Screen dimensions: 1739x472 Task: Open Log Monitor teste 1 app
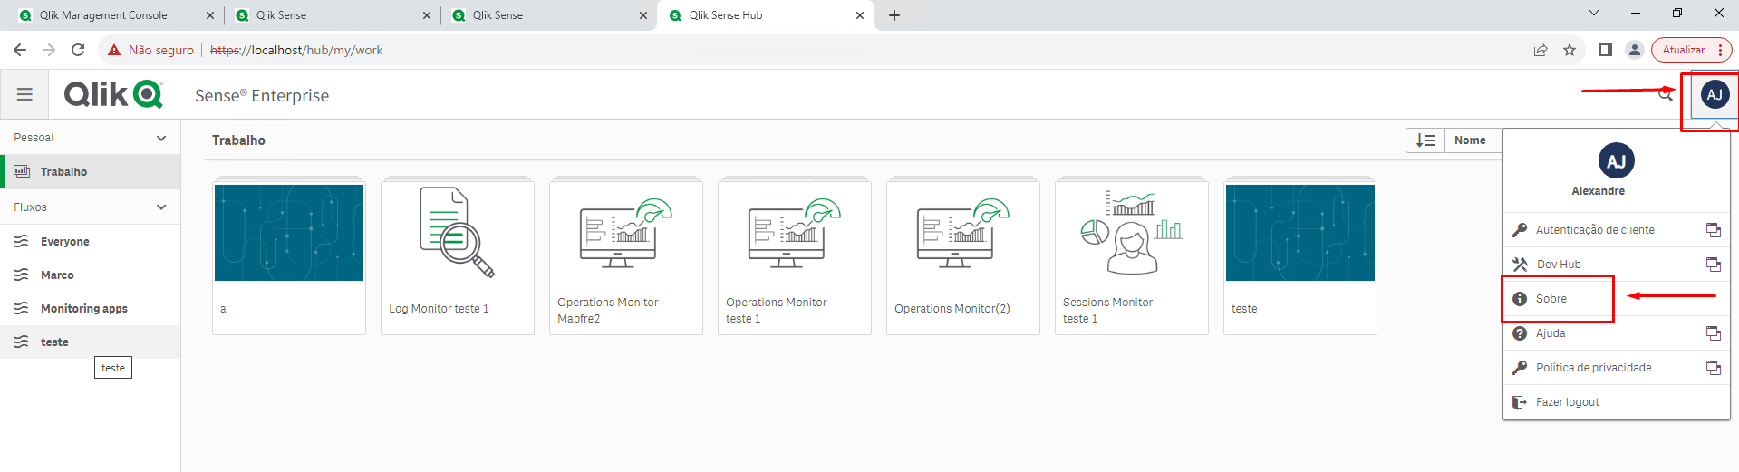click(458, 257)
